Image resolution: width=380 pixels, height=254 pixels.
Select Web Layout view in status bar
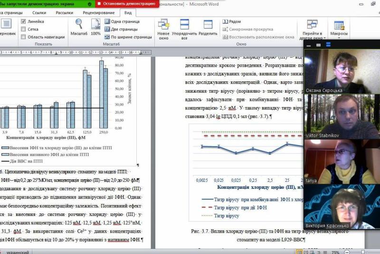(313, 252)
